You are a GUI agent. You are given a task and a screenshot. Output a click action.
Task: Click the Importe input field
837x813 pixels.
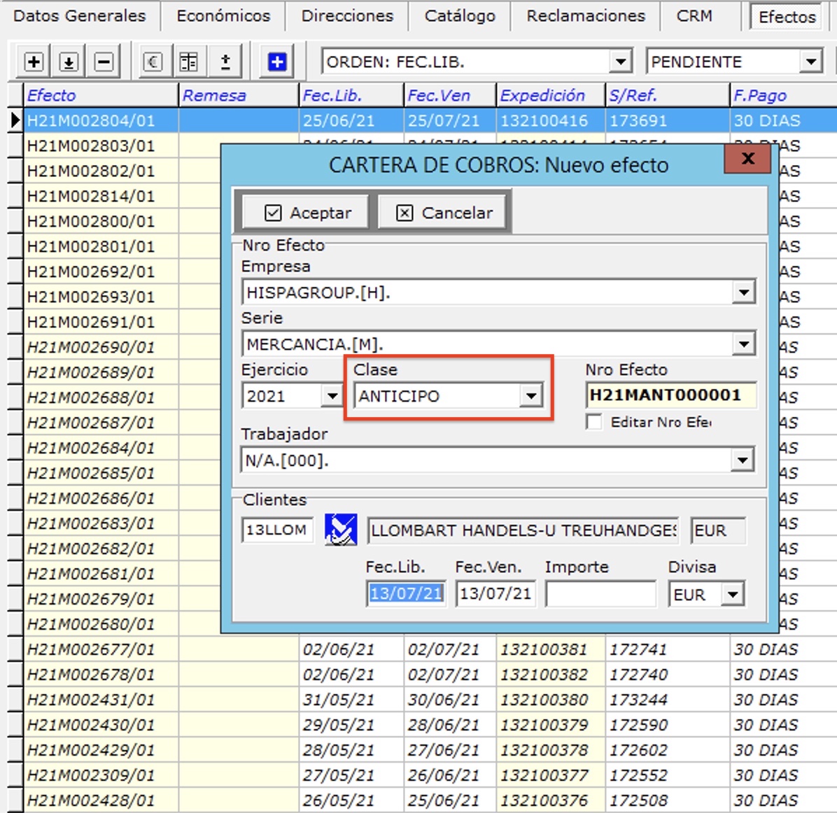point(600,594)
